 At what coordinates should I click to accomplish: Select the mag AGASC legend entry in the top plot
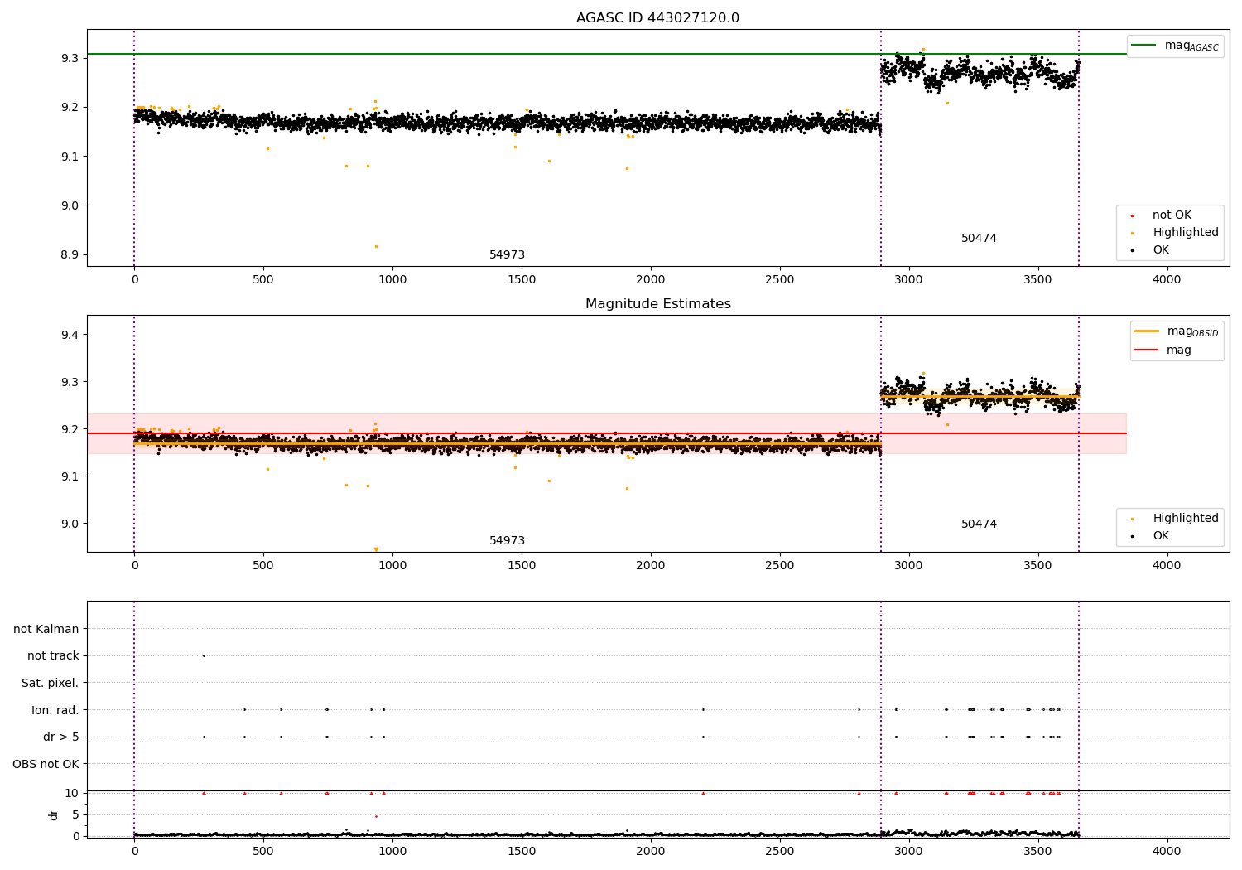(x=1175, y=46)
